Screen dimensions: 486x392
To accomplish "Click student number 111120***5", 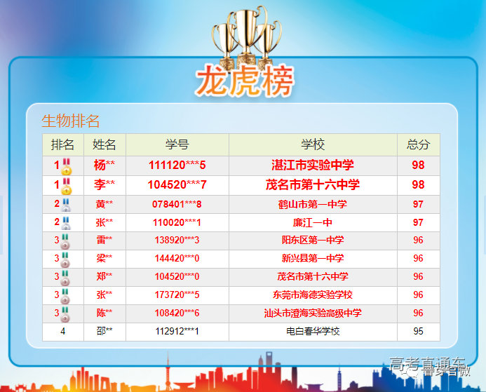I will (x=177, y=165).
